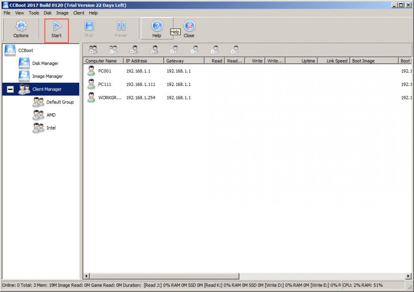414x292 pixels.
Task: Sort by the Link Speed column header
Action: 334,61
